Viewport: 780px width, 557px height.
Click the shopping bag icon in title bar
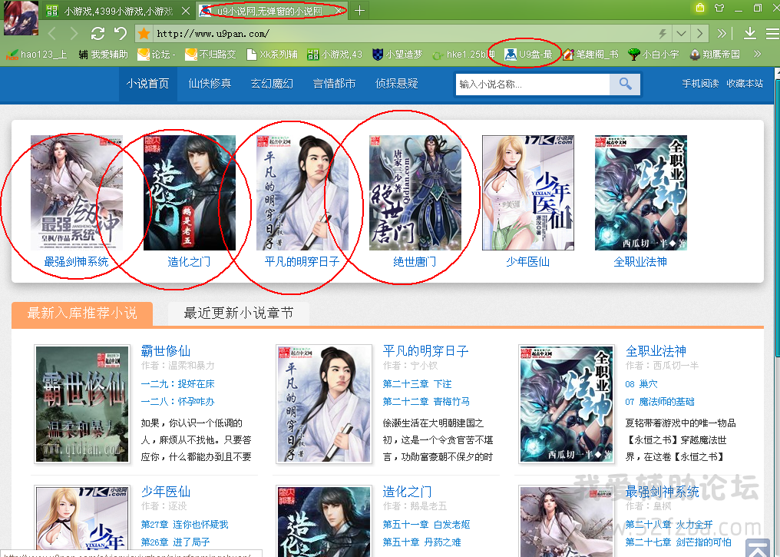(700, 8)
